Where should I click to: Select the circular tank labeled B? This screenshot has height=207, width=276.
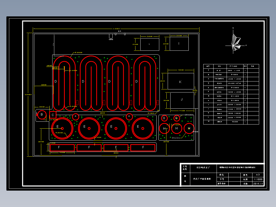42,115
